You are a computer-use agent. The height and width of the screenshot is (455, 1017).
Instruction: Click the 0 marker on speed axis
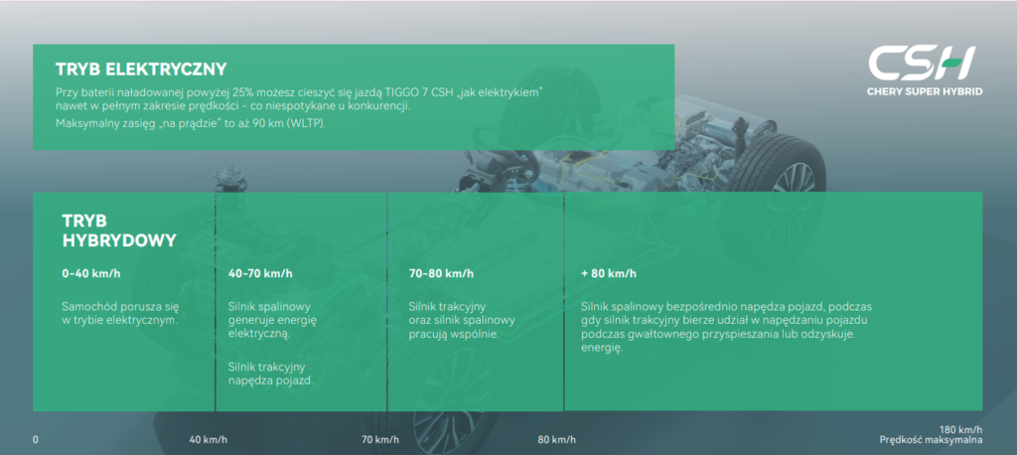coord(36,439)
